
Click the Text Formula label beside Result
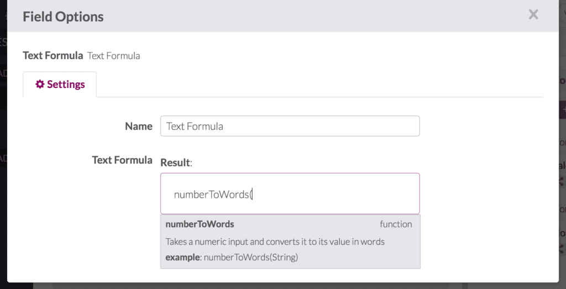point(122,160)
